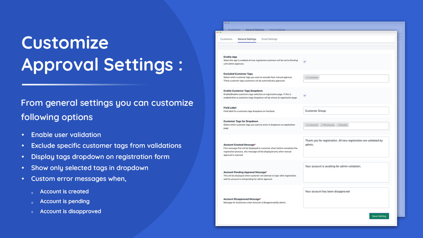Click the Field Label input showing Customer Group

point(346,110)
